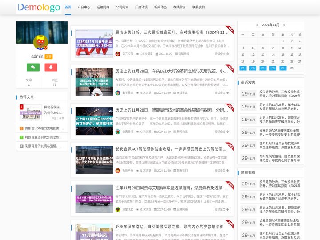Open car thumbnail of 艾瑞泽8 article
Screen dimensions: 320x240
click(x=94, y=199)
